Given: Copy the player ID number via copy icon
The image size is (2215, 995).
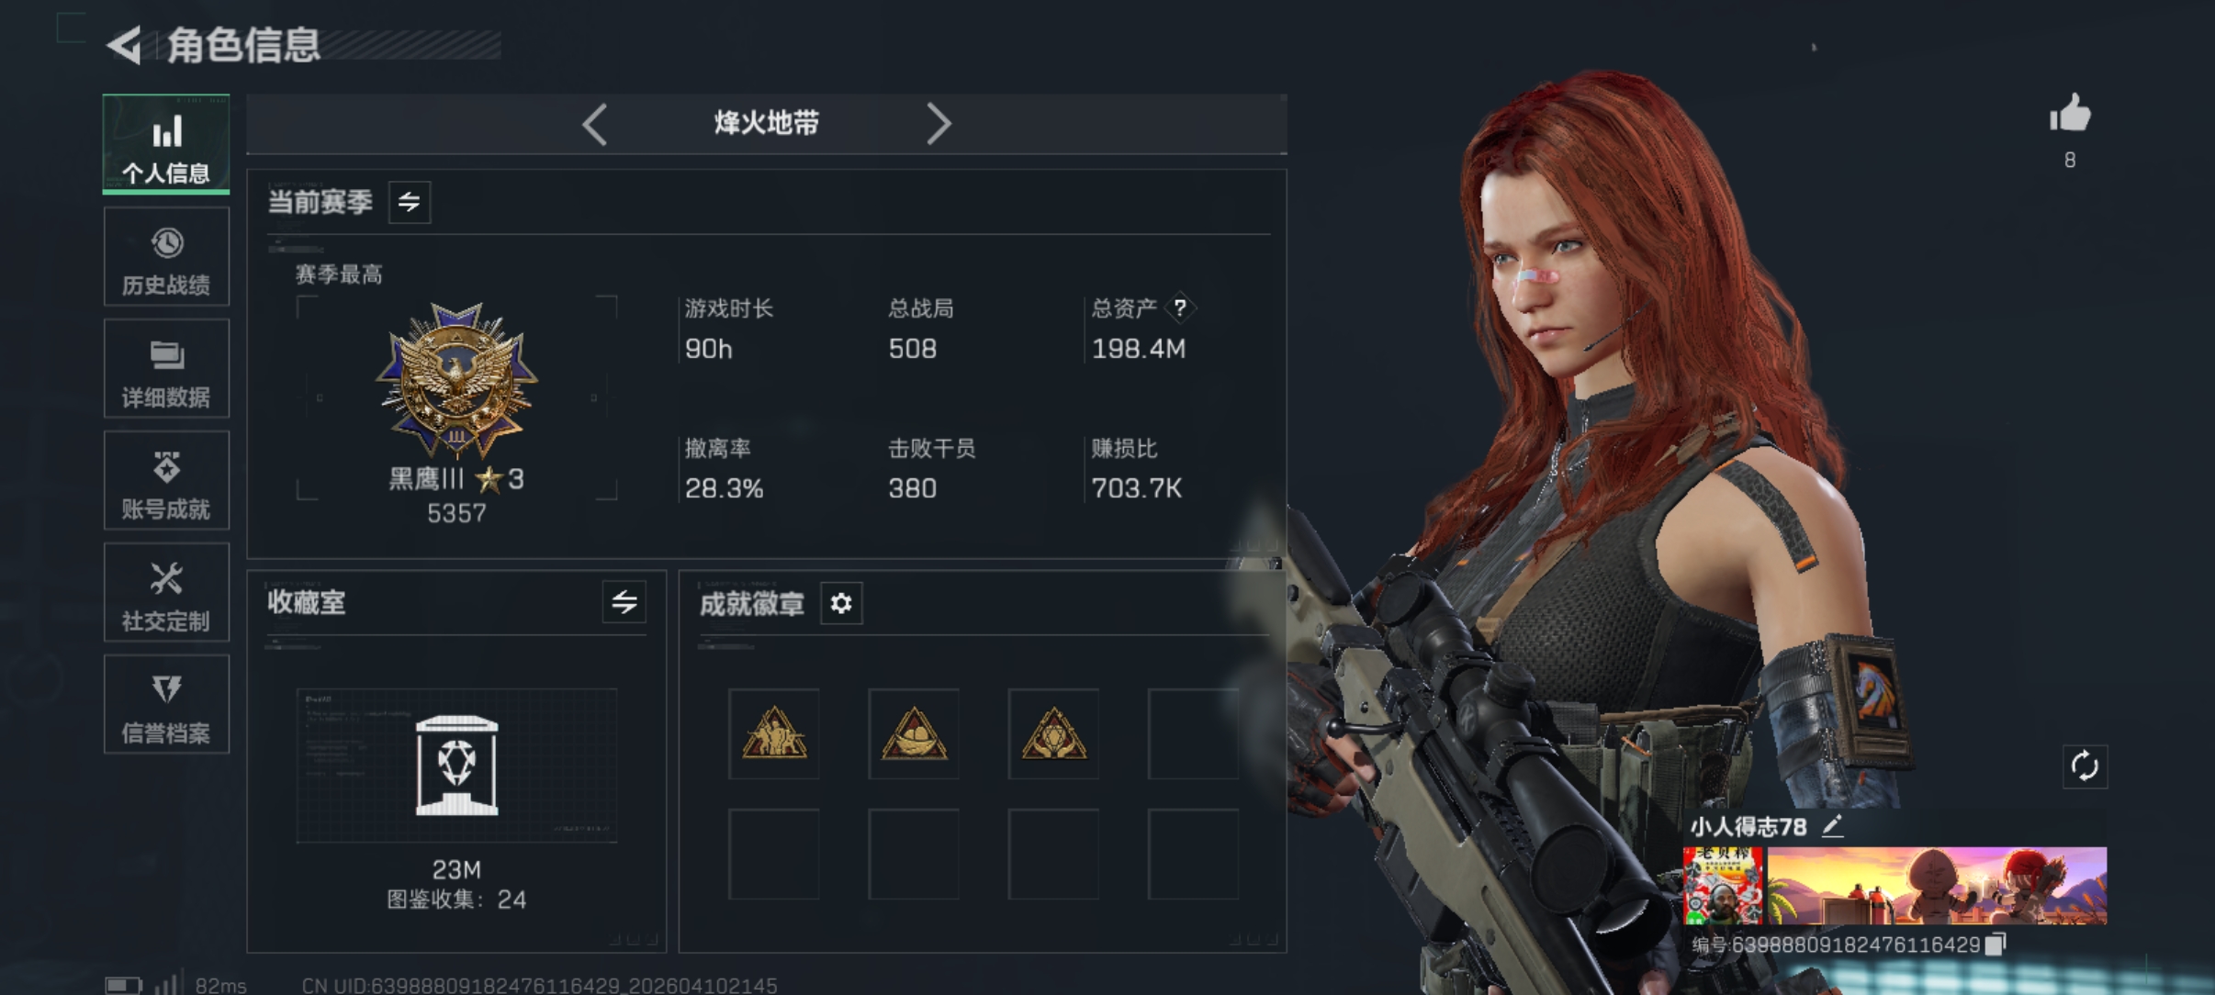Looking at the screenshot, I should coord(1996,944).
